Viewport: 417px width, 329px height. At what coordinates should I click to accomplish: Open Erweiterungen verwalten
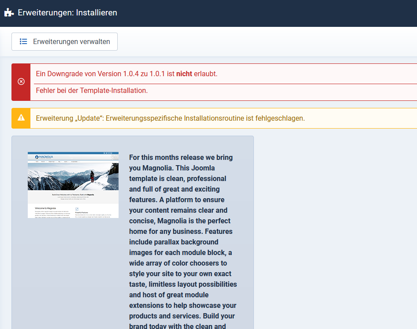pyautogui.click(x=64, y=41)
